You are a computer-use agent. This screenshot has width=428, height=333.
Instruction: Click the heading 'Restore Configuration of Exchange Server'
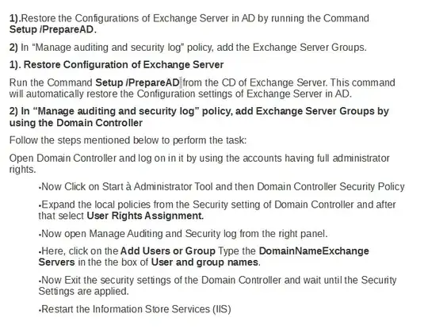[x=124, y=65]
